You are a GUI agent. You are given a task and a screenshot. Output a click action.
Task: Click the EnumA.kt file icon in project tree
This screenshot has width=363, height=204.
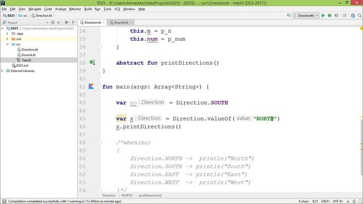coord(19,55)
